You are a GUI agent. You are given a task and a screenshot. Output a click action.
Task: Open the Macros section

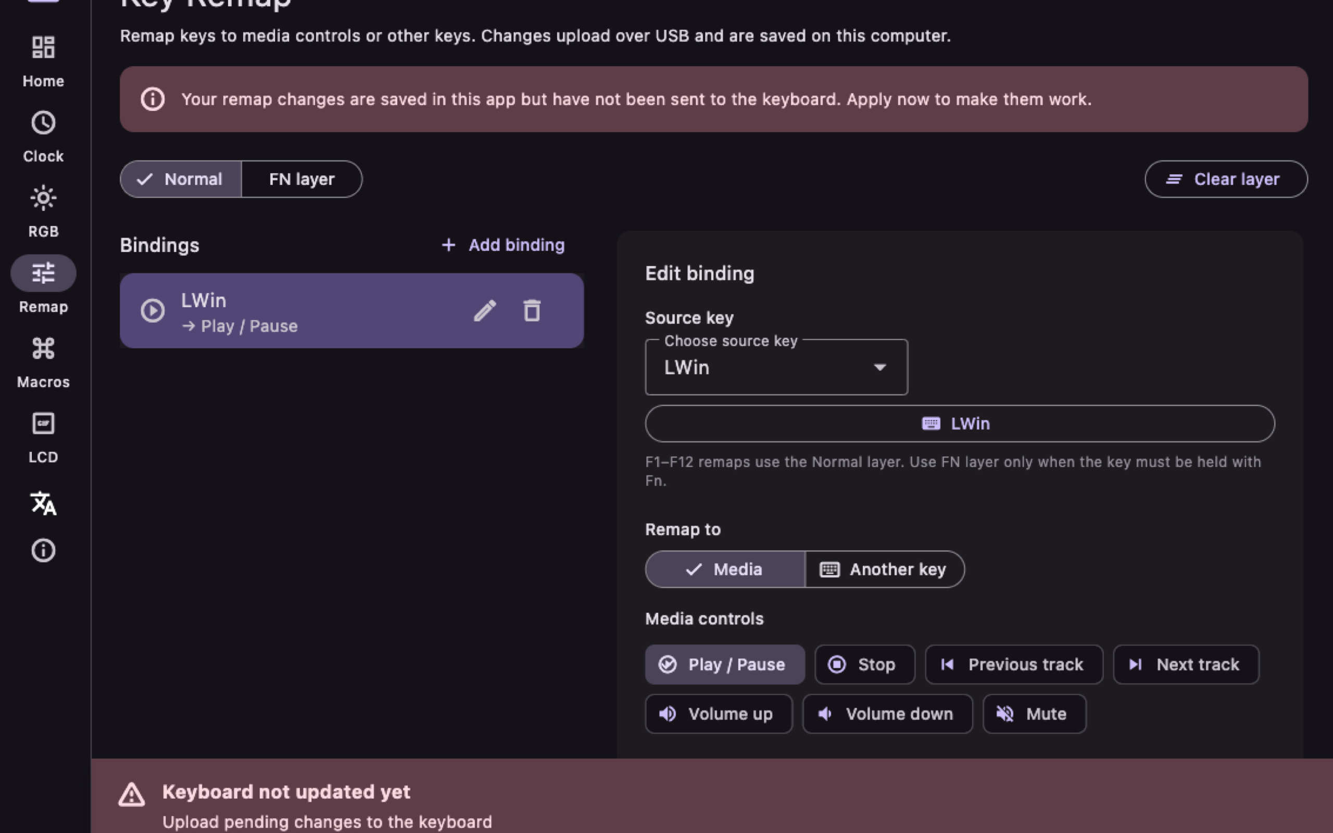[x=43, y=362]
